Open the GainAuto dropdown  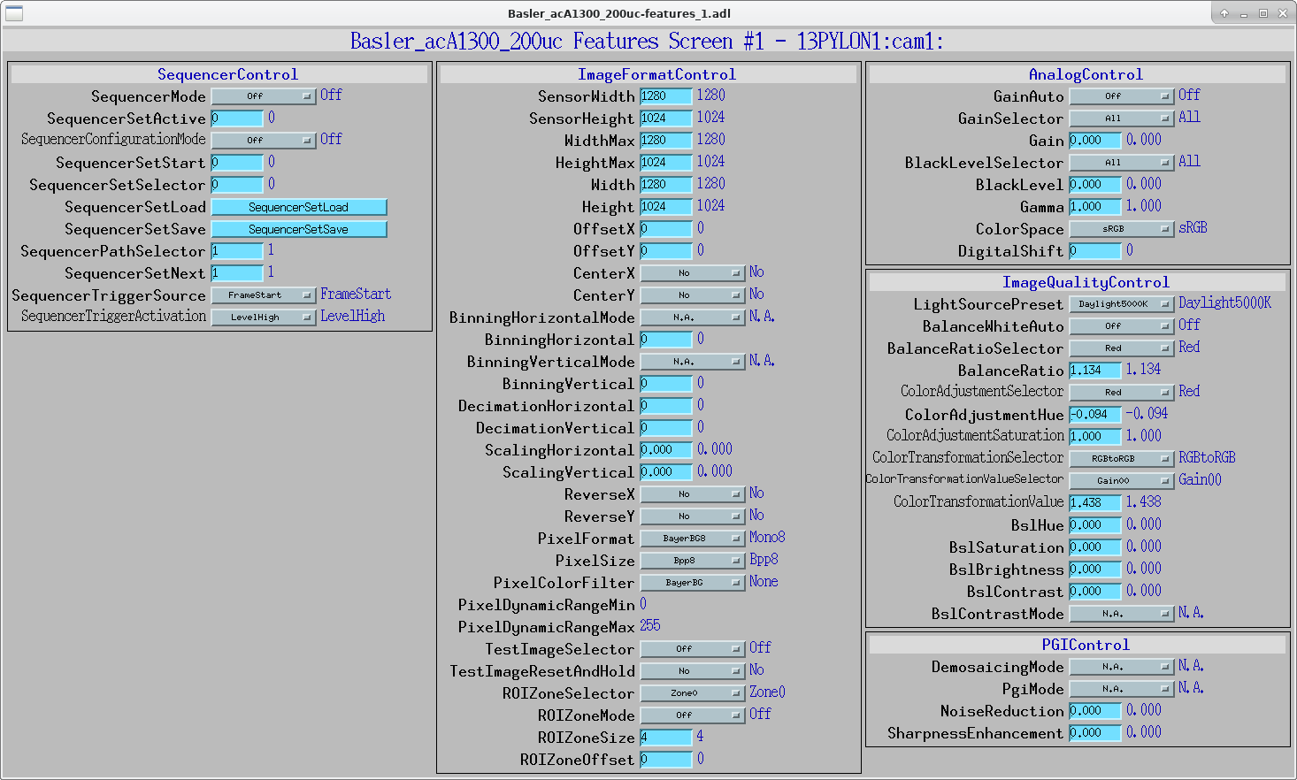click(x=1122, y=96)
